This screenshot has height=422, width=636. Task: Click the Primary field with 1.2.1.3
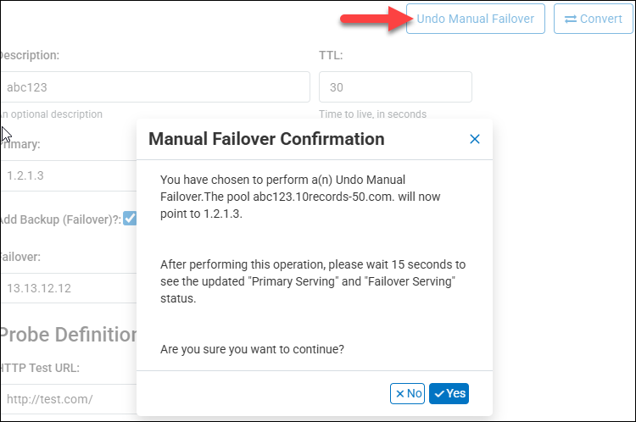click(68, 175)
